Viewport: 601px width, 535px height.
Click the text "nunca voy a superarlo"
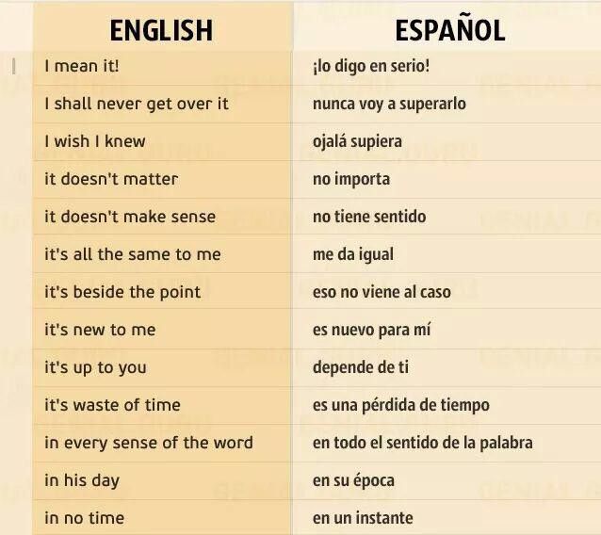(389, 104)
